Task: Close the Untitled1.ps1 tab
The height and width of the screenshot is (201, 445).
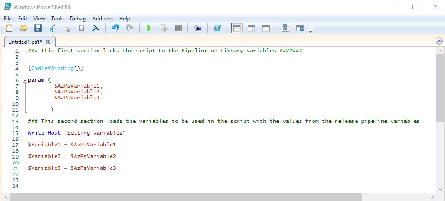Action: 47,42
